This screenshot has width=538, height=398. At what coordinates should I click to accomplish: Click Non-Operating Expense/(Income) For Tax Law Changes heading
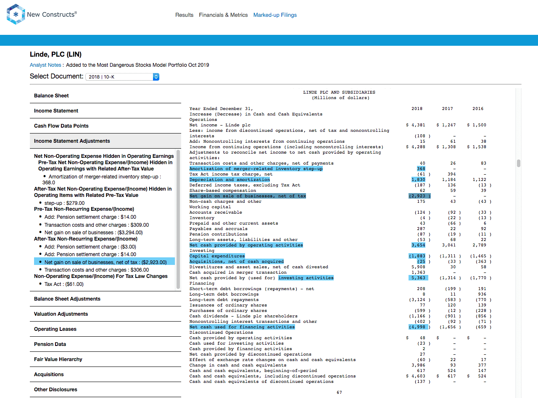pos(101,276)
